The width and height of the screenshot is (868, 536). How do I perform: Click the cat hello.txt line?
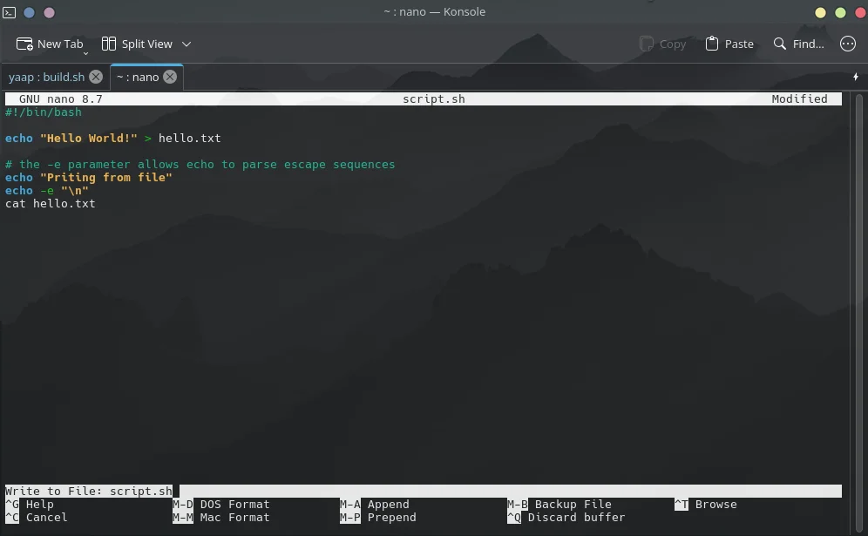click(x=50, y=204)
